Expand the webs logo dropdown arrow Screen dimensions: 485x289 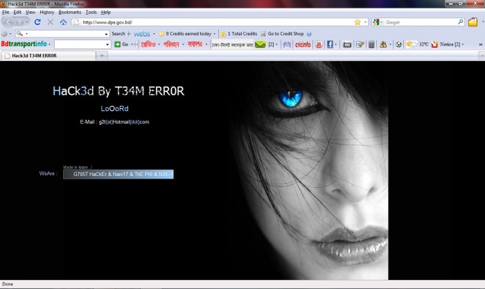(x=154, y=34)
